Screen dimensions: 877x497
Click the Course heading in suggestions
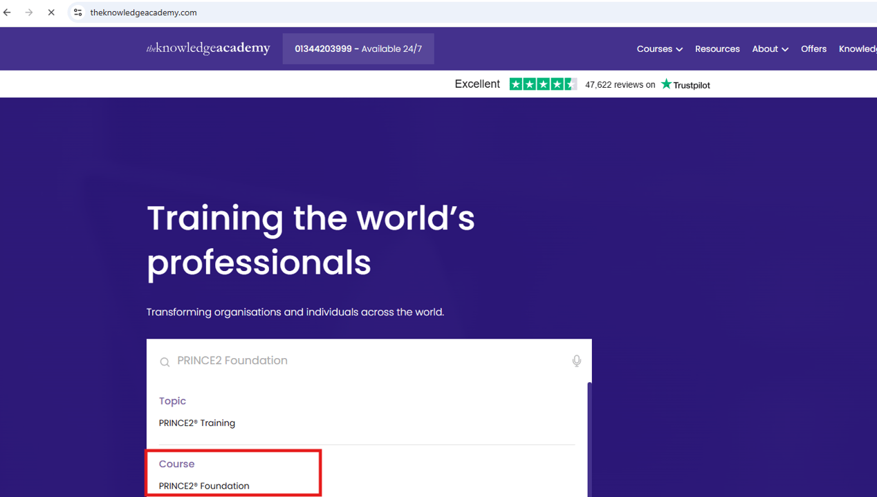[176, 464]
